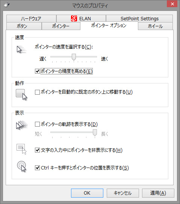Click the hide-pointer-while-typing icon
Viewport: 180px width, 204px height.
21,149
